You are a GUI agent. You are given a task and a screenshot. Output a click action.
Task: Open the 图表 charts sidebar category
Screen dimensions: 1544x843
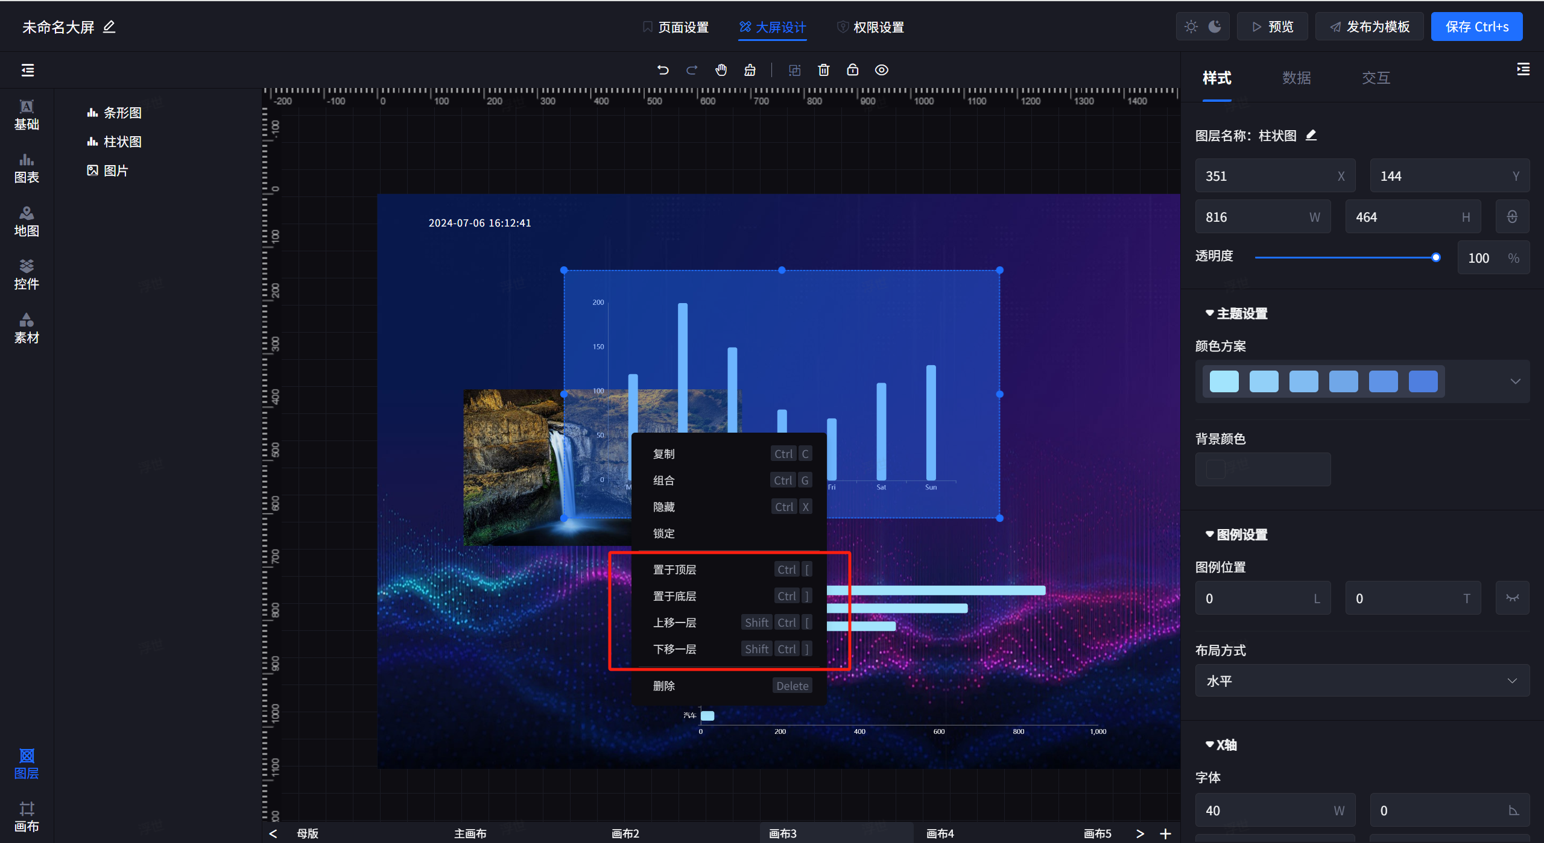[27, 168]
